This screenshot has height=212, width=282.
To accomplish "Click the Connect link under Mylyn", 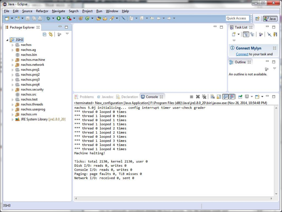I will [242, 54].
